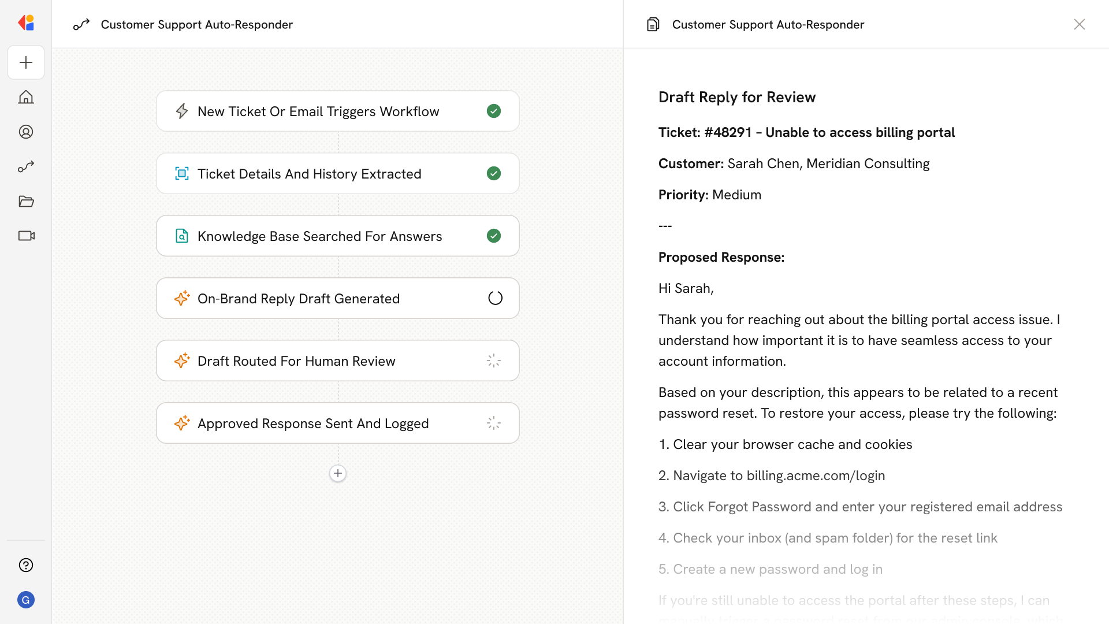The image size is (1109, 624).
Task: Toggle the completed status on Knowledge Base step
Action: pos(494,236)
